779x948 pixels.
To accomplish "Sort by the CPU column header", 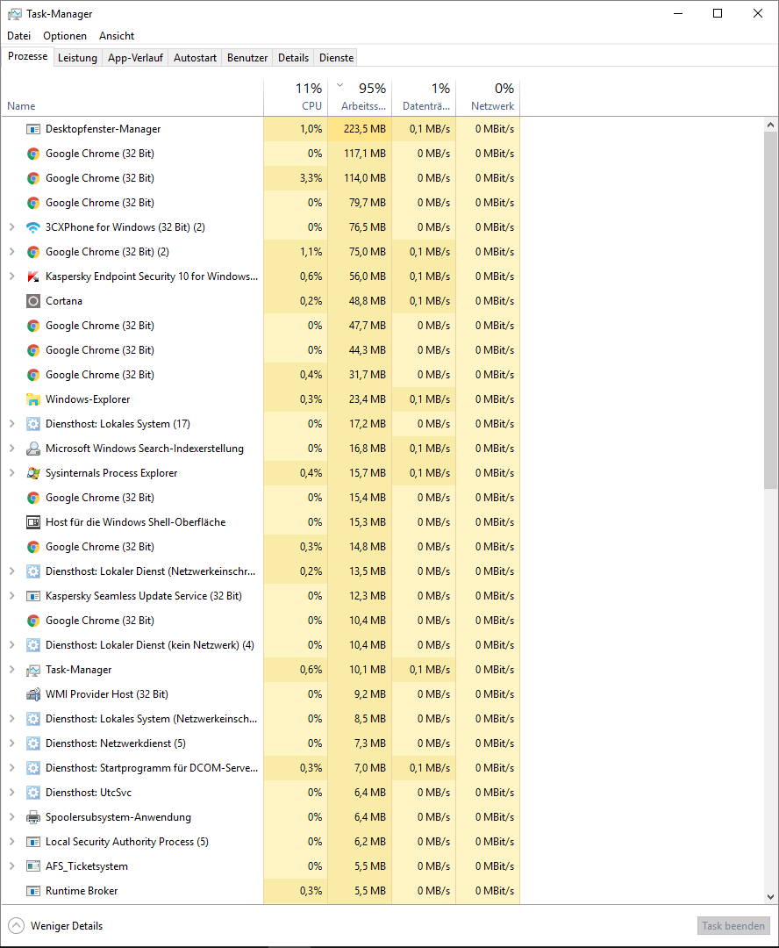I will tap(297, 97).
